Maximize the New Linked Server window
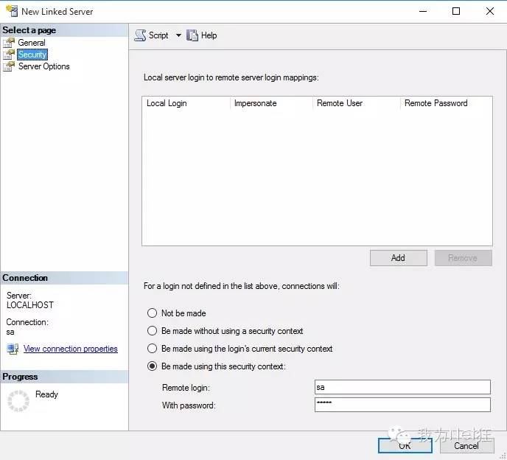Screen dimensions: 507x460 tap(456, 11)
